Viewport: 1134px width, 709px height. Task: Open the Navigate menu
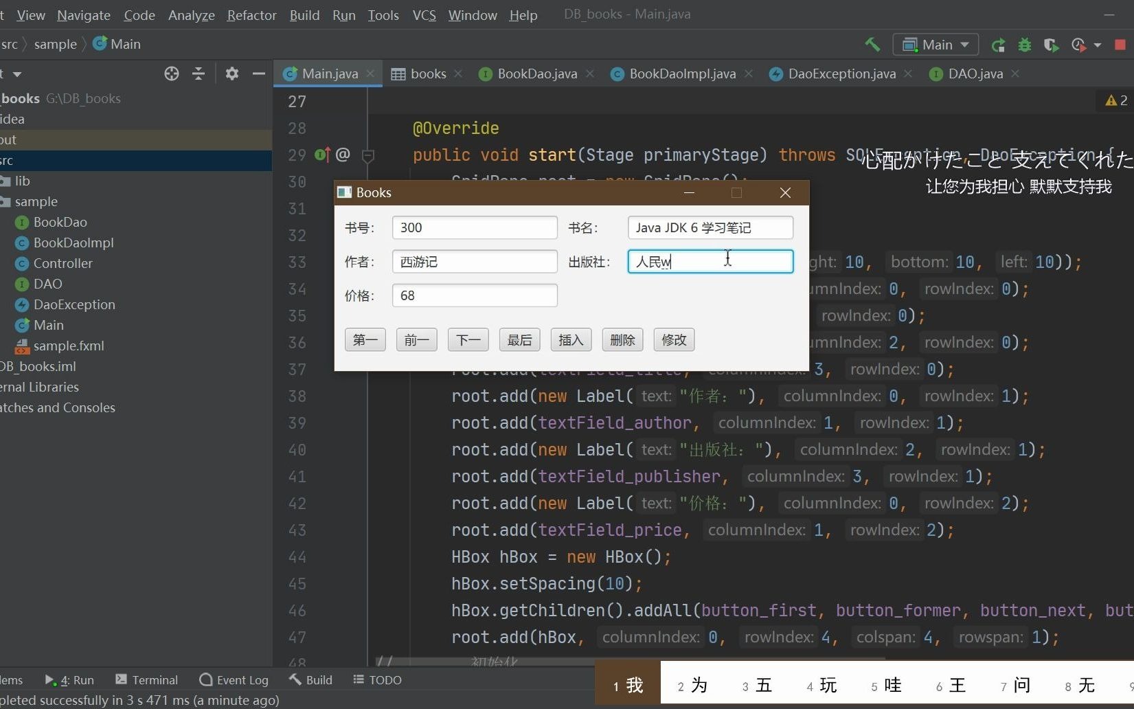(x=84, y=15)
